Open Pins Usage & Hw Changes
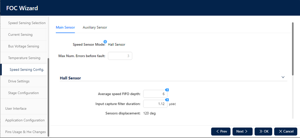This screenshot has width=300, height=138. click(25, 132)
